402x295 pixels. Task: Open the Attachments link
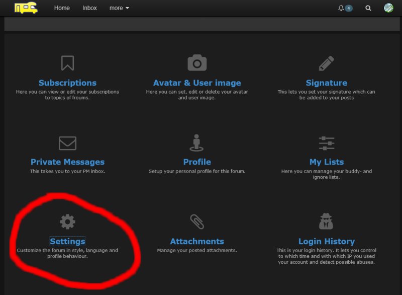point(197,241)
